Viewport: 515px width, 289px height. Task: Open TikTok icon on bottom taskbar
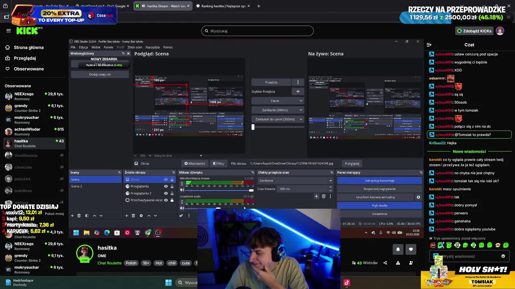pyautogui.click(x=347, y=283)
